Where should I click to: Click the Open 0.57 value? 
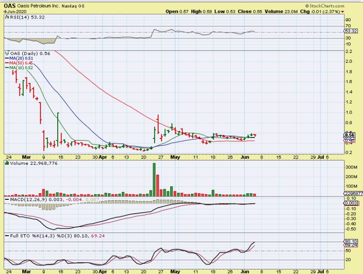(x=177, y=12)
